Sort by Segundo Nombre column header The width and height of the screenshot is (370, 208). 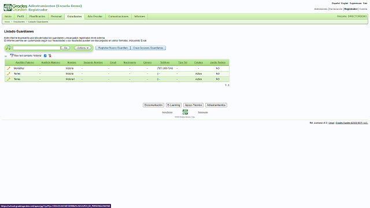pos(93,62)
